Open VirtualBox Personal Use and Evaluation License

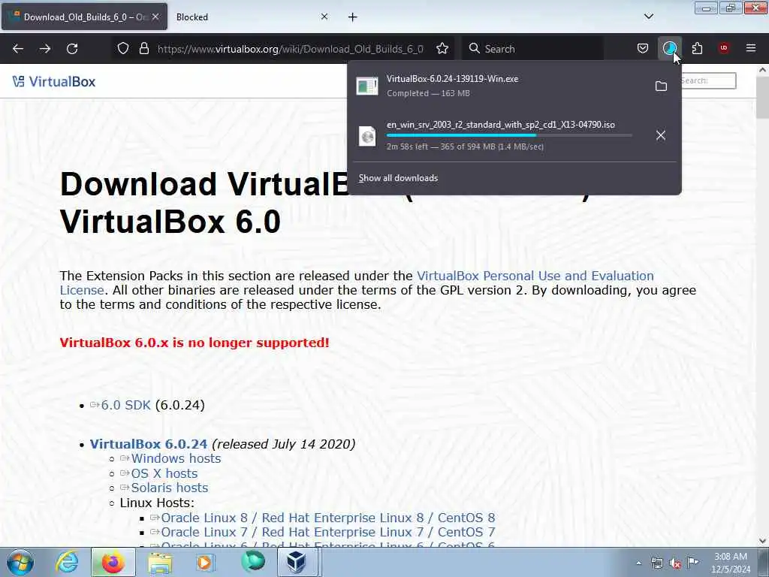(357, 282)
